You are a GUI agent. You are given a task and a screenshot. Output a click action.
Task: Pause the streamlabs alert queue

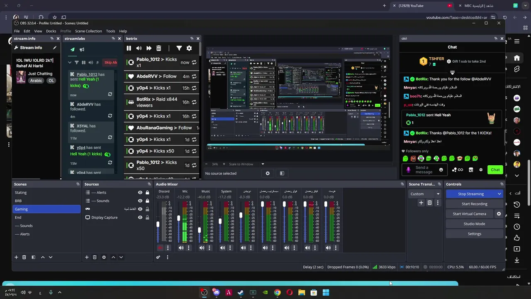(x=83, y=62)
